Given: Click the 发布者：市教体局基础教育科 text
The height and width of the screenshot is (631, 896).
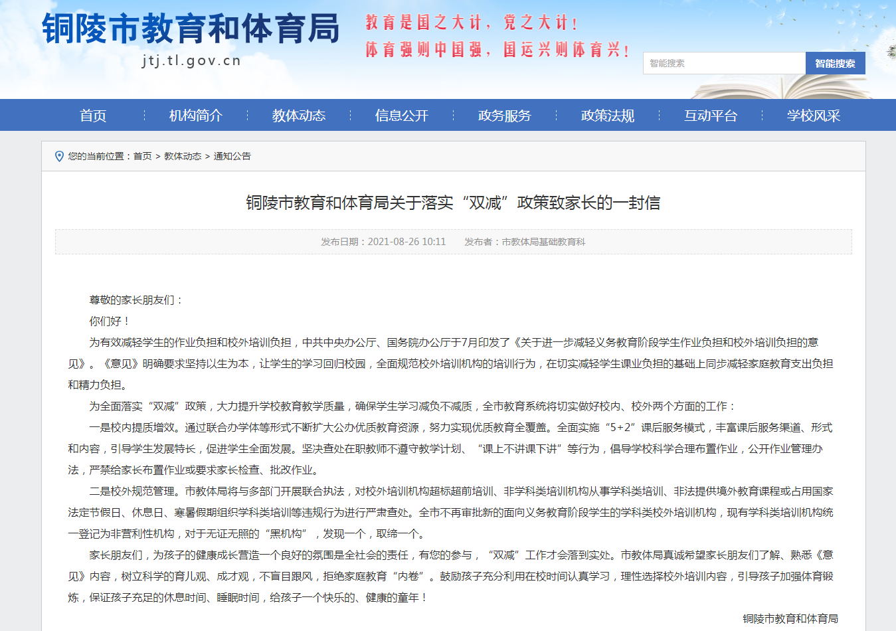Looking at the screenshot, I should pyautogui.click(x=525, y=242).
